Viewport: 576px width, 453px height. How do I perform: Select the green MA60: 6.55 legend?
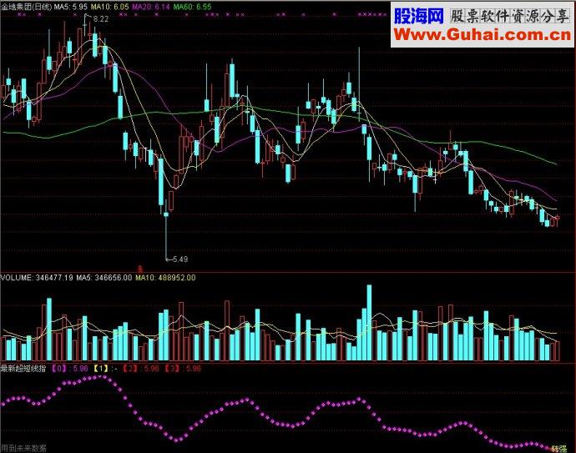point(192,7)
